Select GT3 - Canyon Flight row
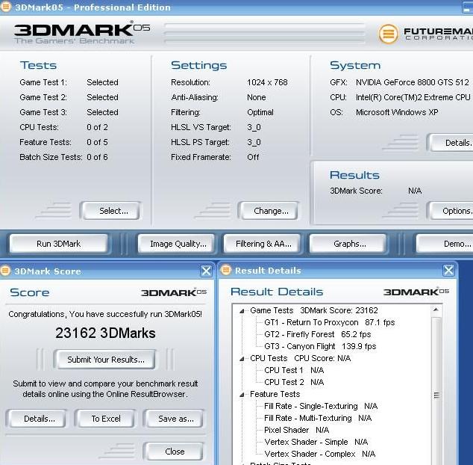This screenshot has height=465, width=473. coord(320,346)
